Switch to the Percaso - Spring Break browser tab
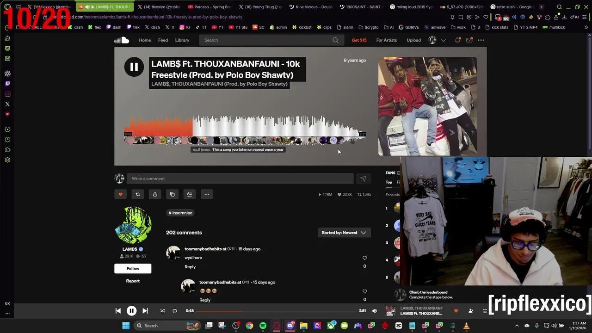This screenshot has width=592, height=333. tap(210, 7)
